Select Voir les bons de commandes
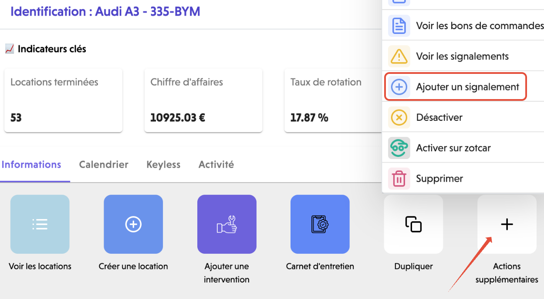 463,26
